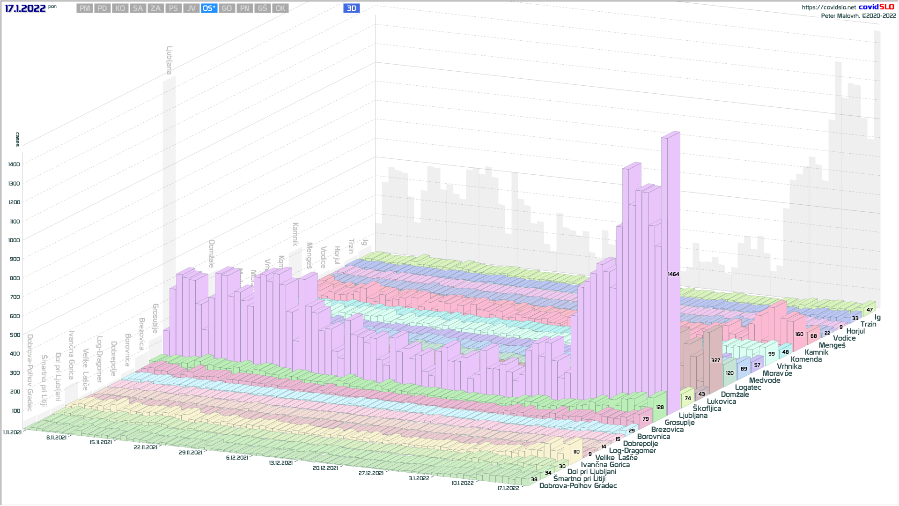Switch to the KO region tab
Screen dimensions: 899x506
(x=120, y=8)
